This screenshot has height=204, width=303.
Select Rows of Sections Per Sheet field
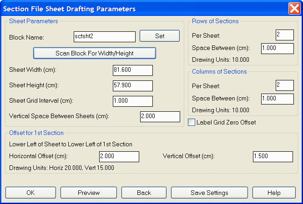[285, 35]
